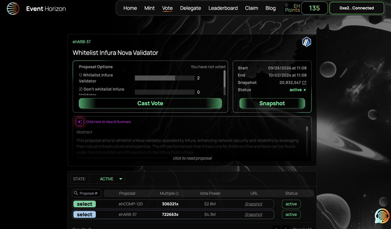Image resolution: width=391 pixels, height=229 pixels.
Task: Go to the Mint page
Action: tap(150, 8)
